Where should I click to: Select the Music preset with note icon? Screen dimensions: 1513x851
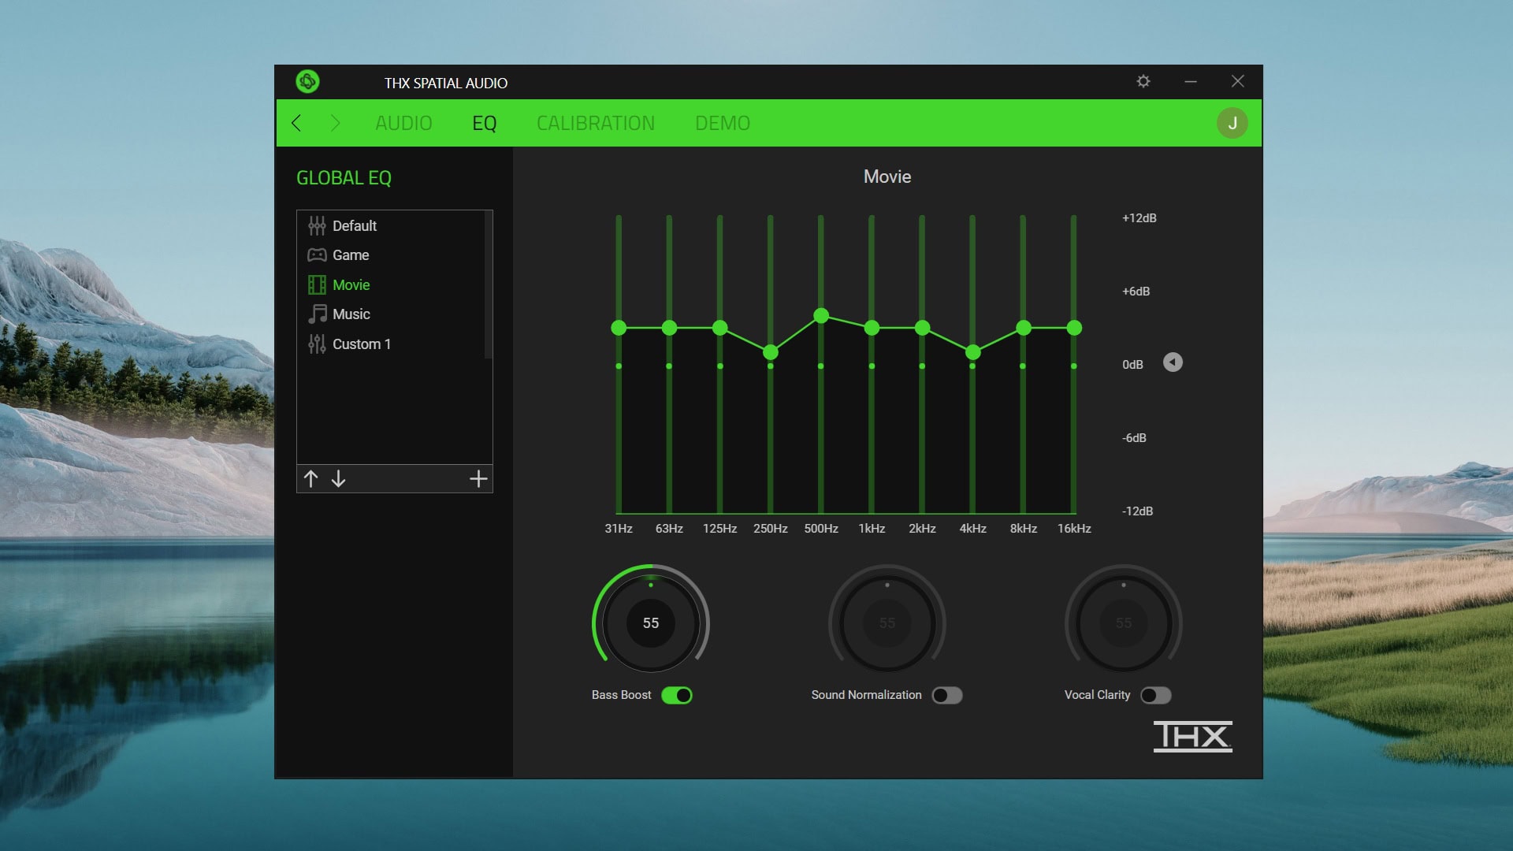click(350, 314)
